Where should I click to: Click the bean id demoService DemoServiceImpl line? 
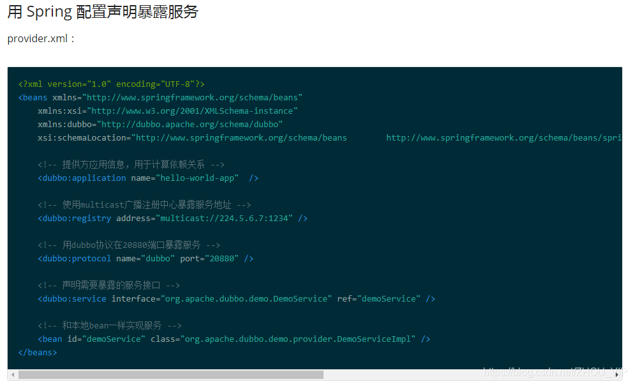234,339
